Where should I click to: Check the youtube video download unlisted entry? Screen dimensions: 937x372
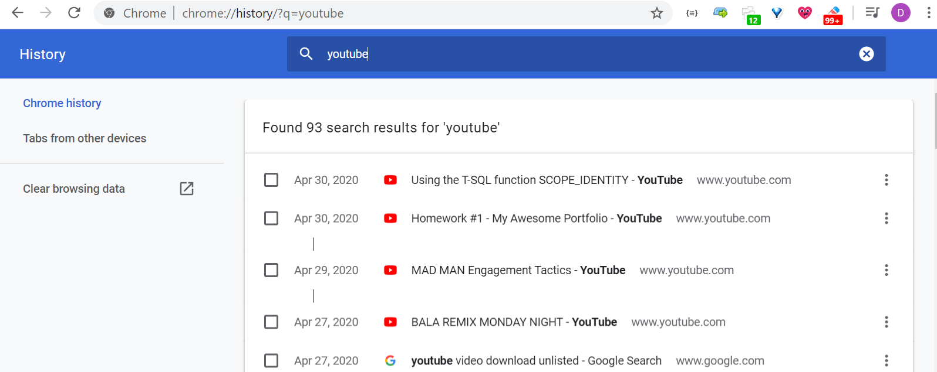271,361
